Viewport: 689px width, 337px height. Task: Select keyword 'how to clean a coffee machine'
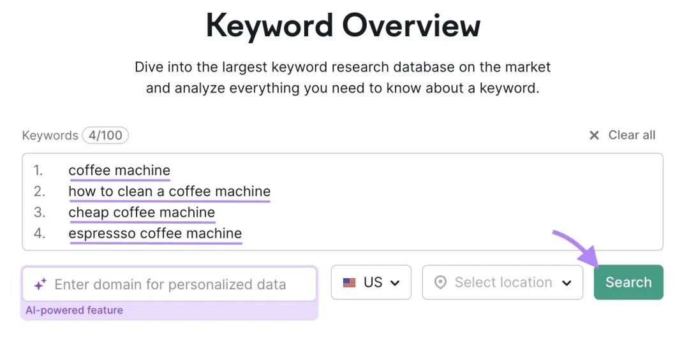(x=170, y=191)
